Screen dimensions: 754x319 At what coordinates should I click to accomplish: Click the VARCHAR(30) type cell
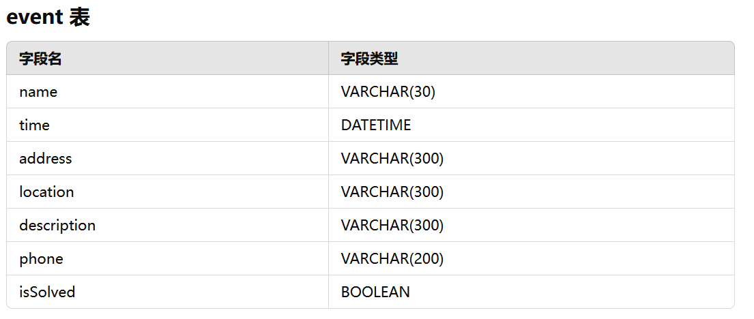(388, 92)
